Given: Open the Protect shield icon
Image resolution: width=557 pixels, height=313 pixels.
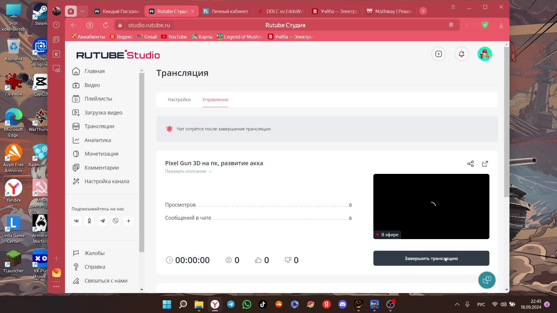Looking at the screenshot, I should pyautogui.click(x=485, y=25).
